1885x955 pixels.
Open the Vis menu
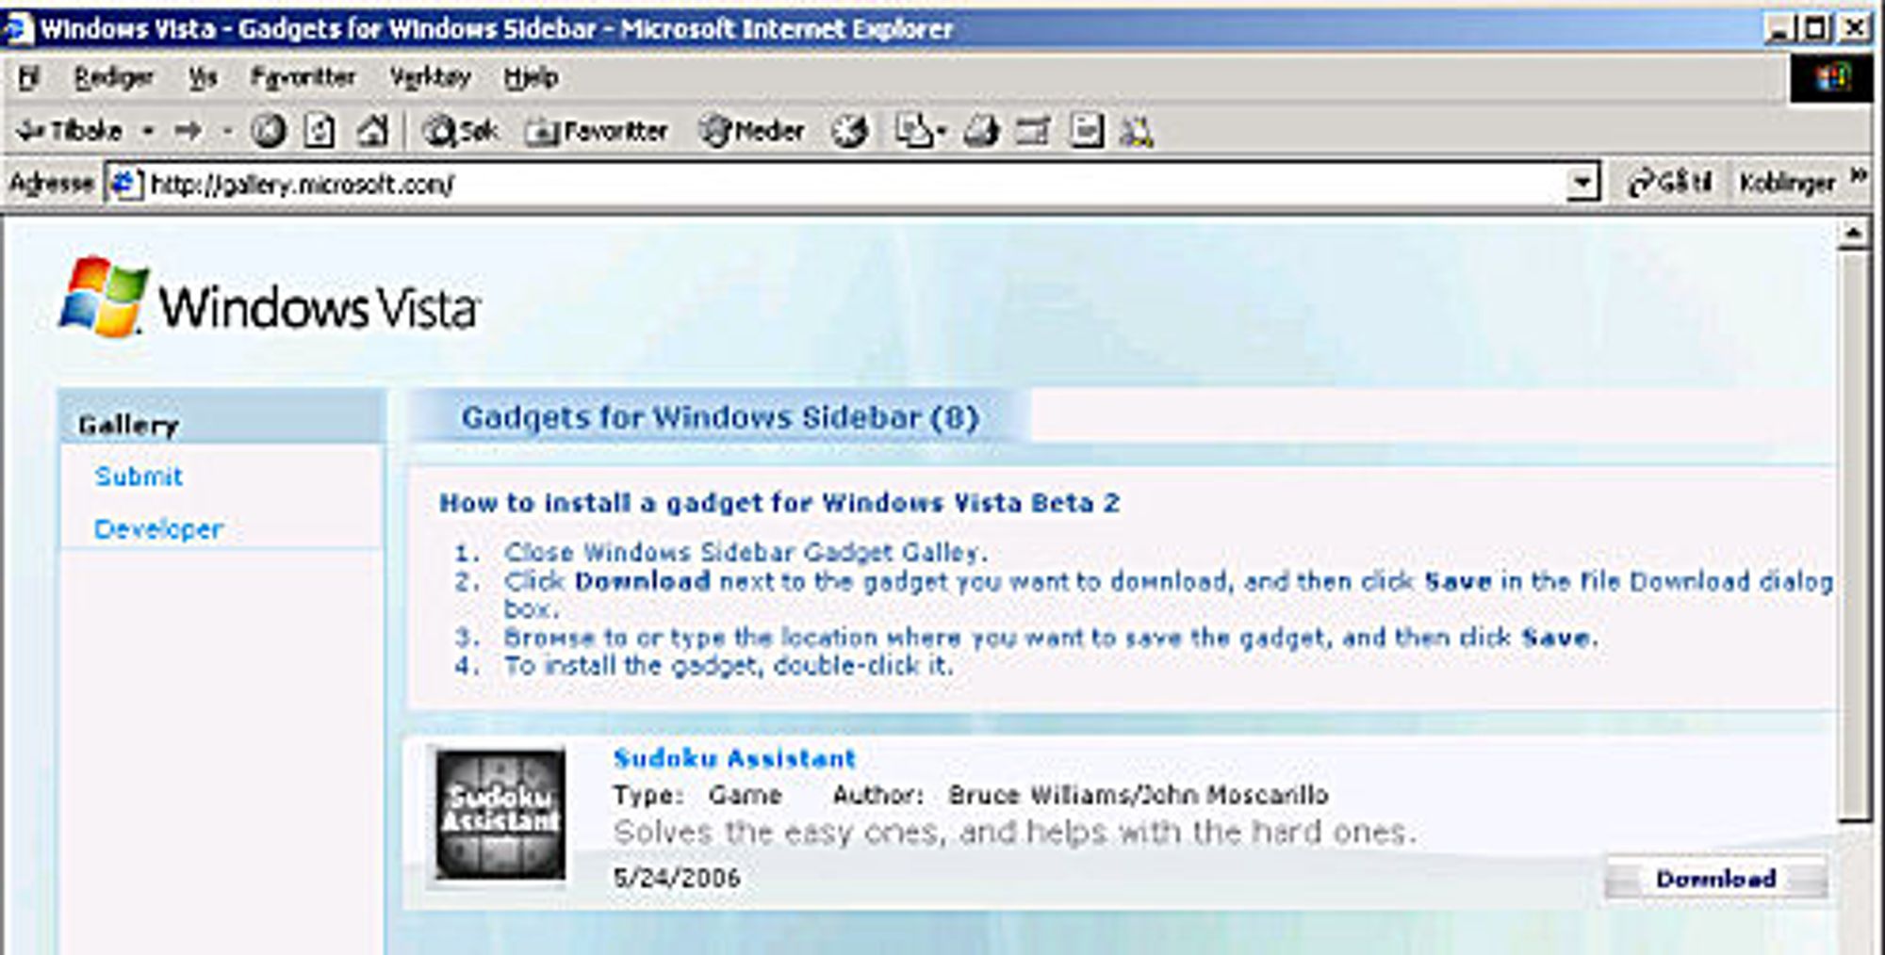(x=203, y=77)
